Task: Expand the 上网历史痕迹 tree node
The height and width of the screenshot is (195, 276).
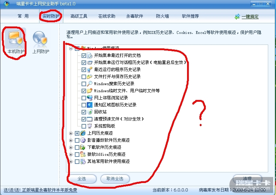Action: [71, 133]
